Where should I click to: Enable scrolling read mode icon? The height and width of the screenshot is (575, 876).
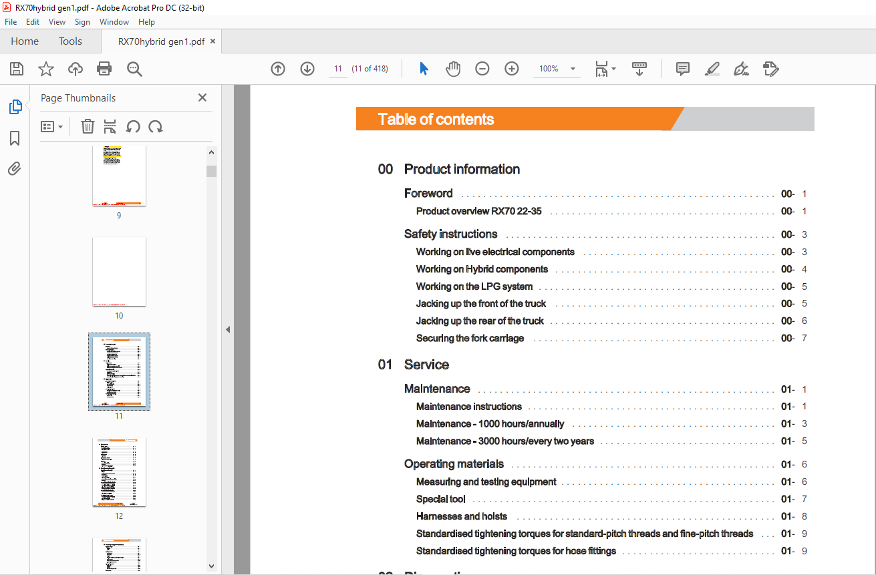[x=639, y=69]
